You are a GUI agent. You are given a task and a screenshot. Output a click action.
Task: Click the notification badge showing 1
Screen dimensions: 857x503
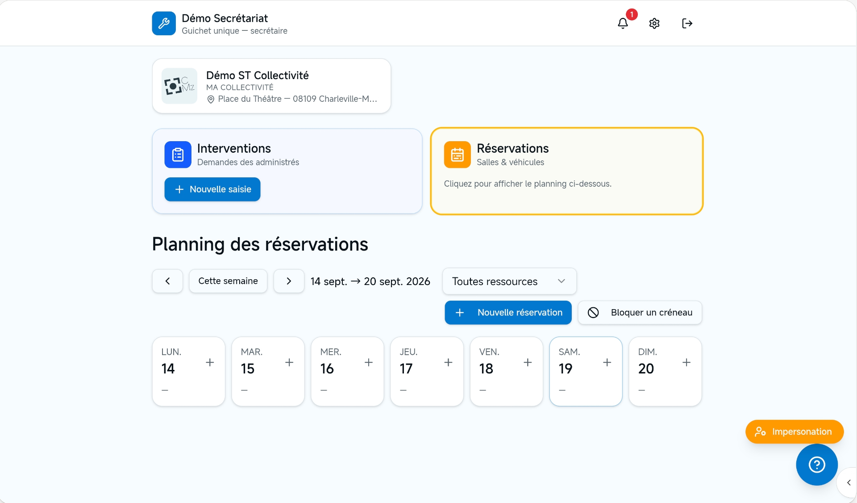tap(632, 14)
